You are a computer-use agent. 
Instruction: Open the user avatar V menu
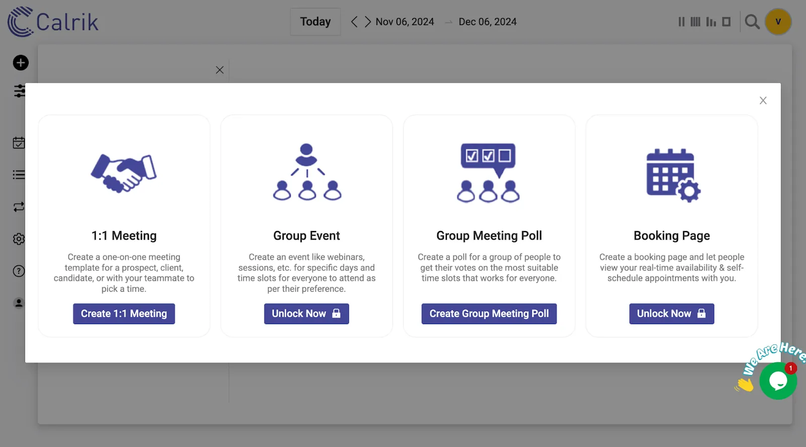click(778, 22)
